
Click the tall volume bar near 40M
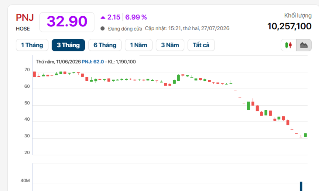(301, 186)
